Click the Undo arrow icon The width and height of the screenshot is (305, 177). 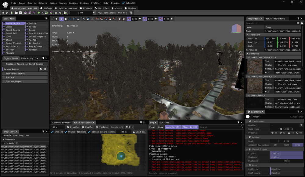coord(3,13)
